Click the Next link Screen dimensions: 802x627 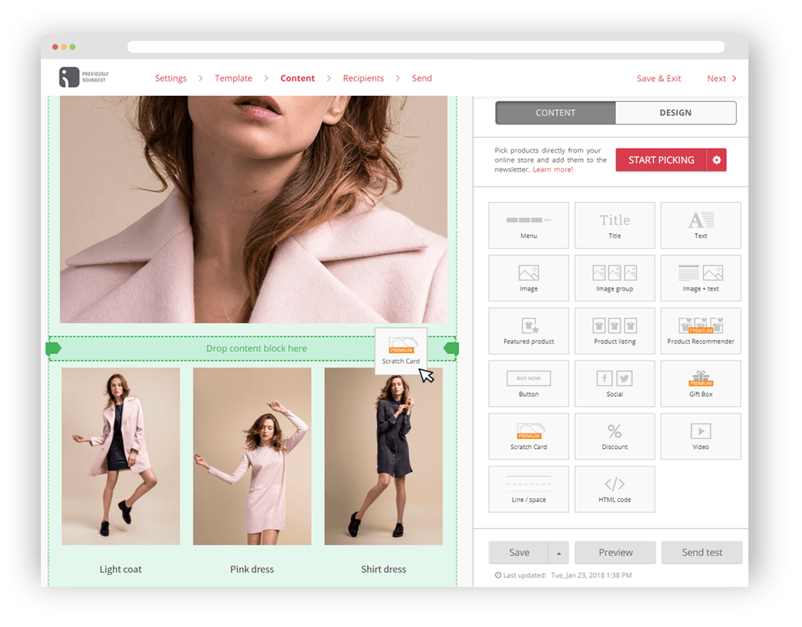click(x=717, y=78)
